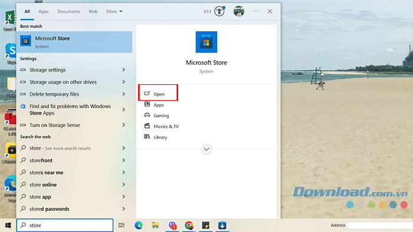Switch to the All search tab
The width and height of the screenshot is (413, 232).
27,12
